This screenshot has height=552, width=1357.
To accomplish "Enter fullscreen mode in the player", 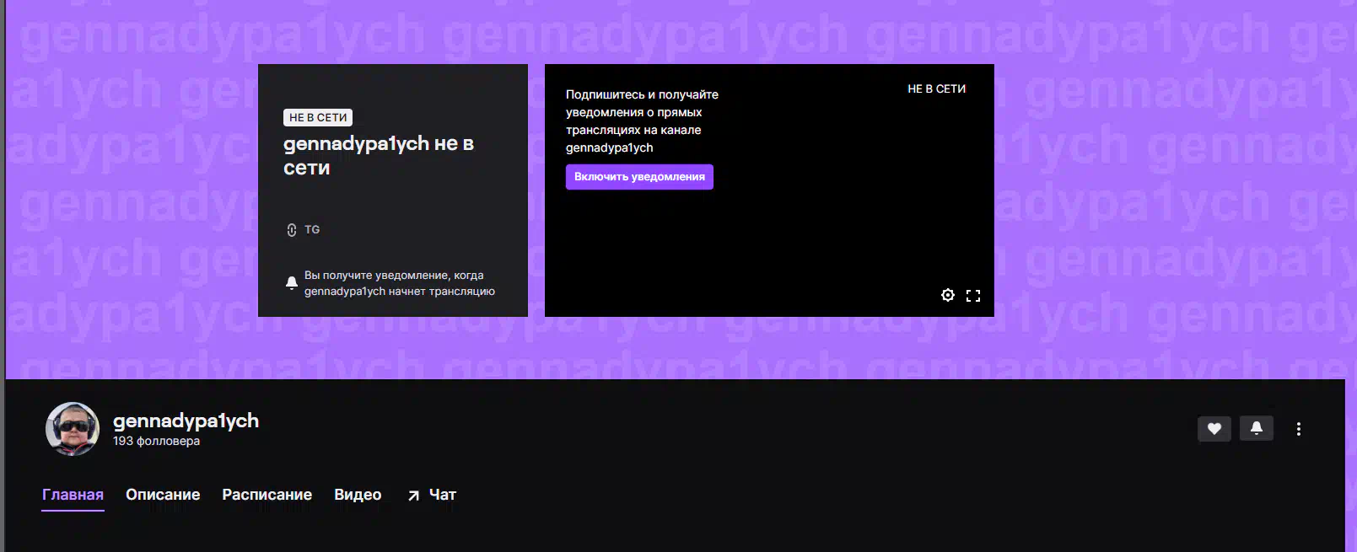I will click(973, 296).
